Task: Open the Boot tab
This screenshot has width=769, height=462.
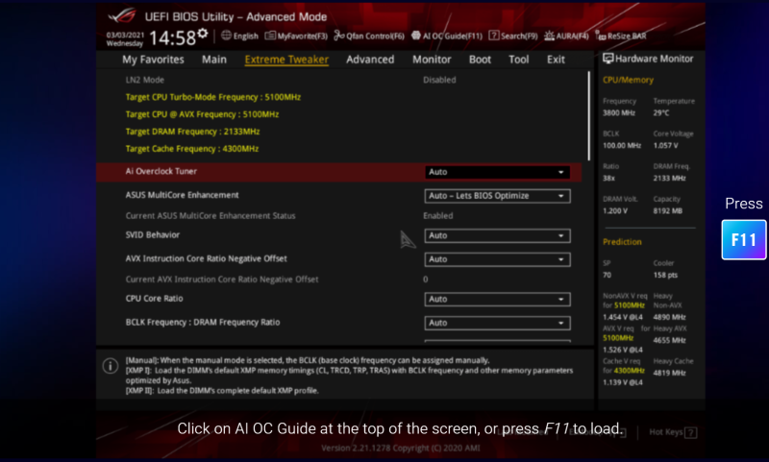Action: pos(480,60)
